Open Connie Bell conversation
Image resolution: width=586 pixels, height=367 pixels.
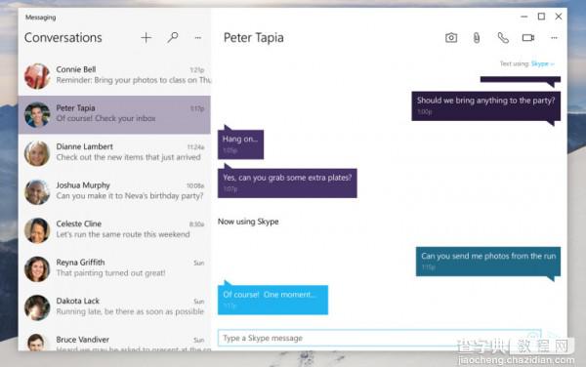(x=114, y=76)
